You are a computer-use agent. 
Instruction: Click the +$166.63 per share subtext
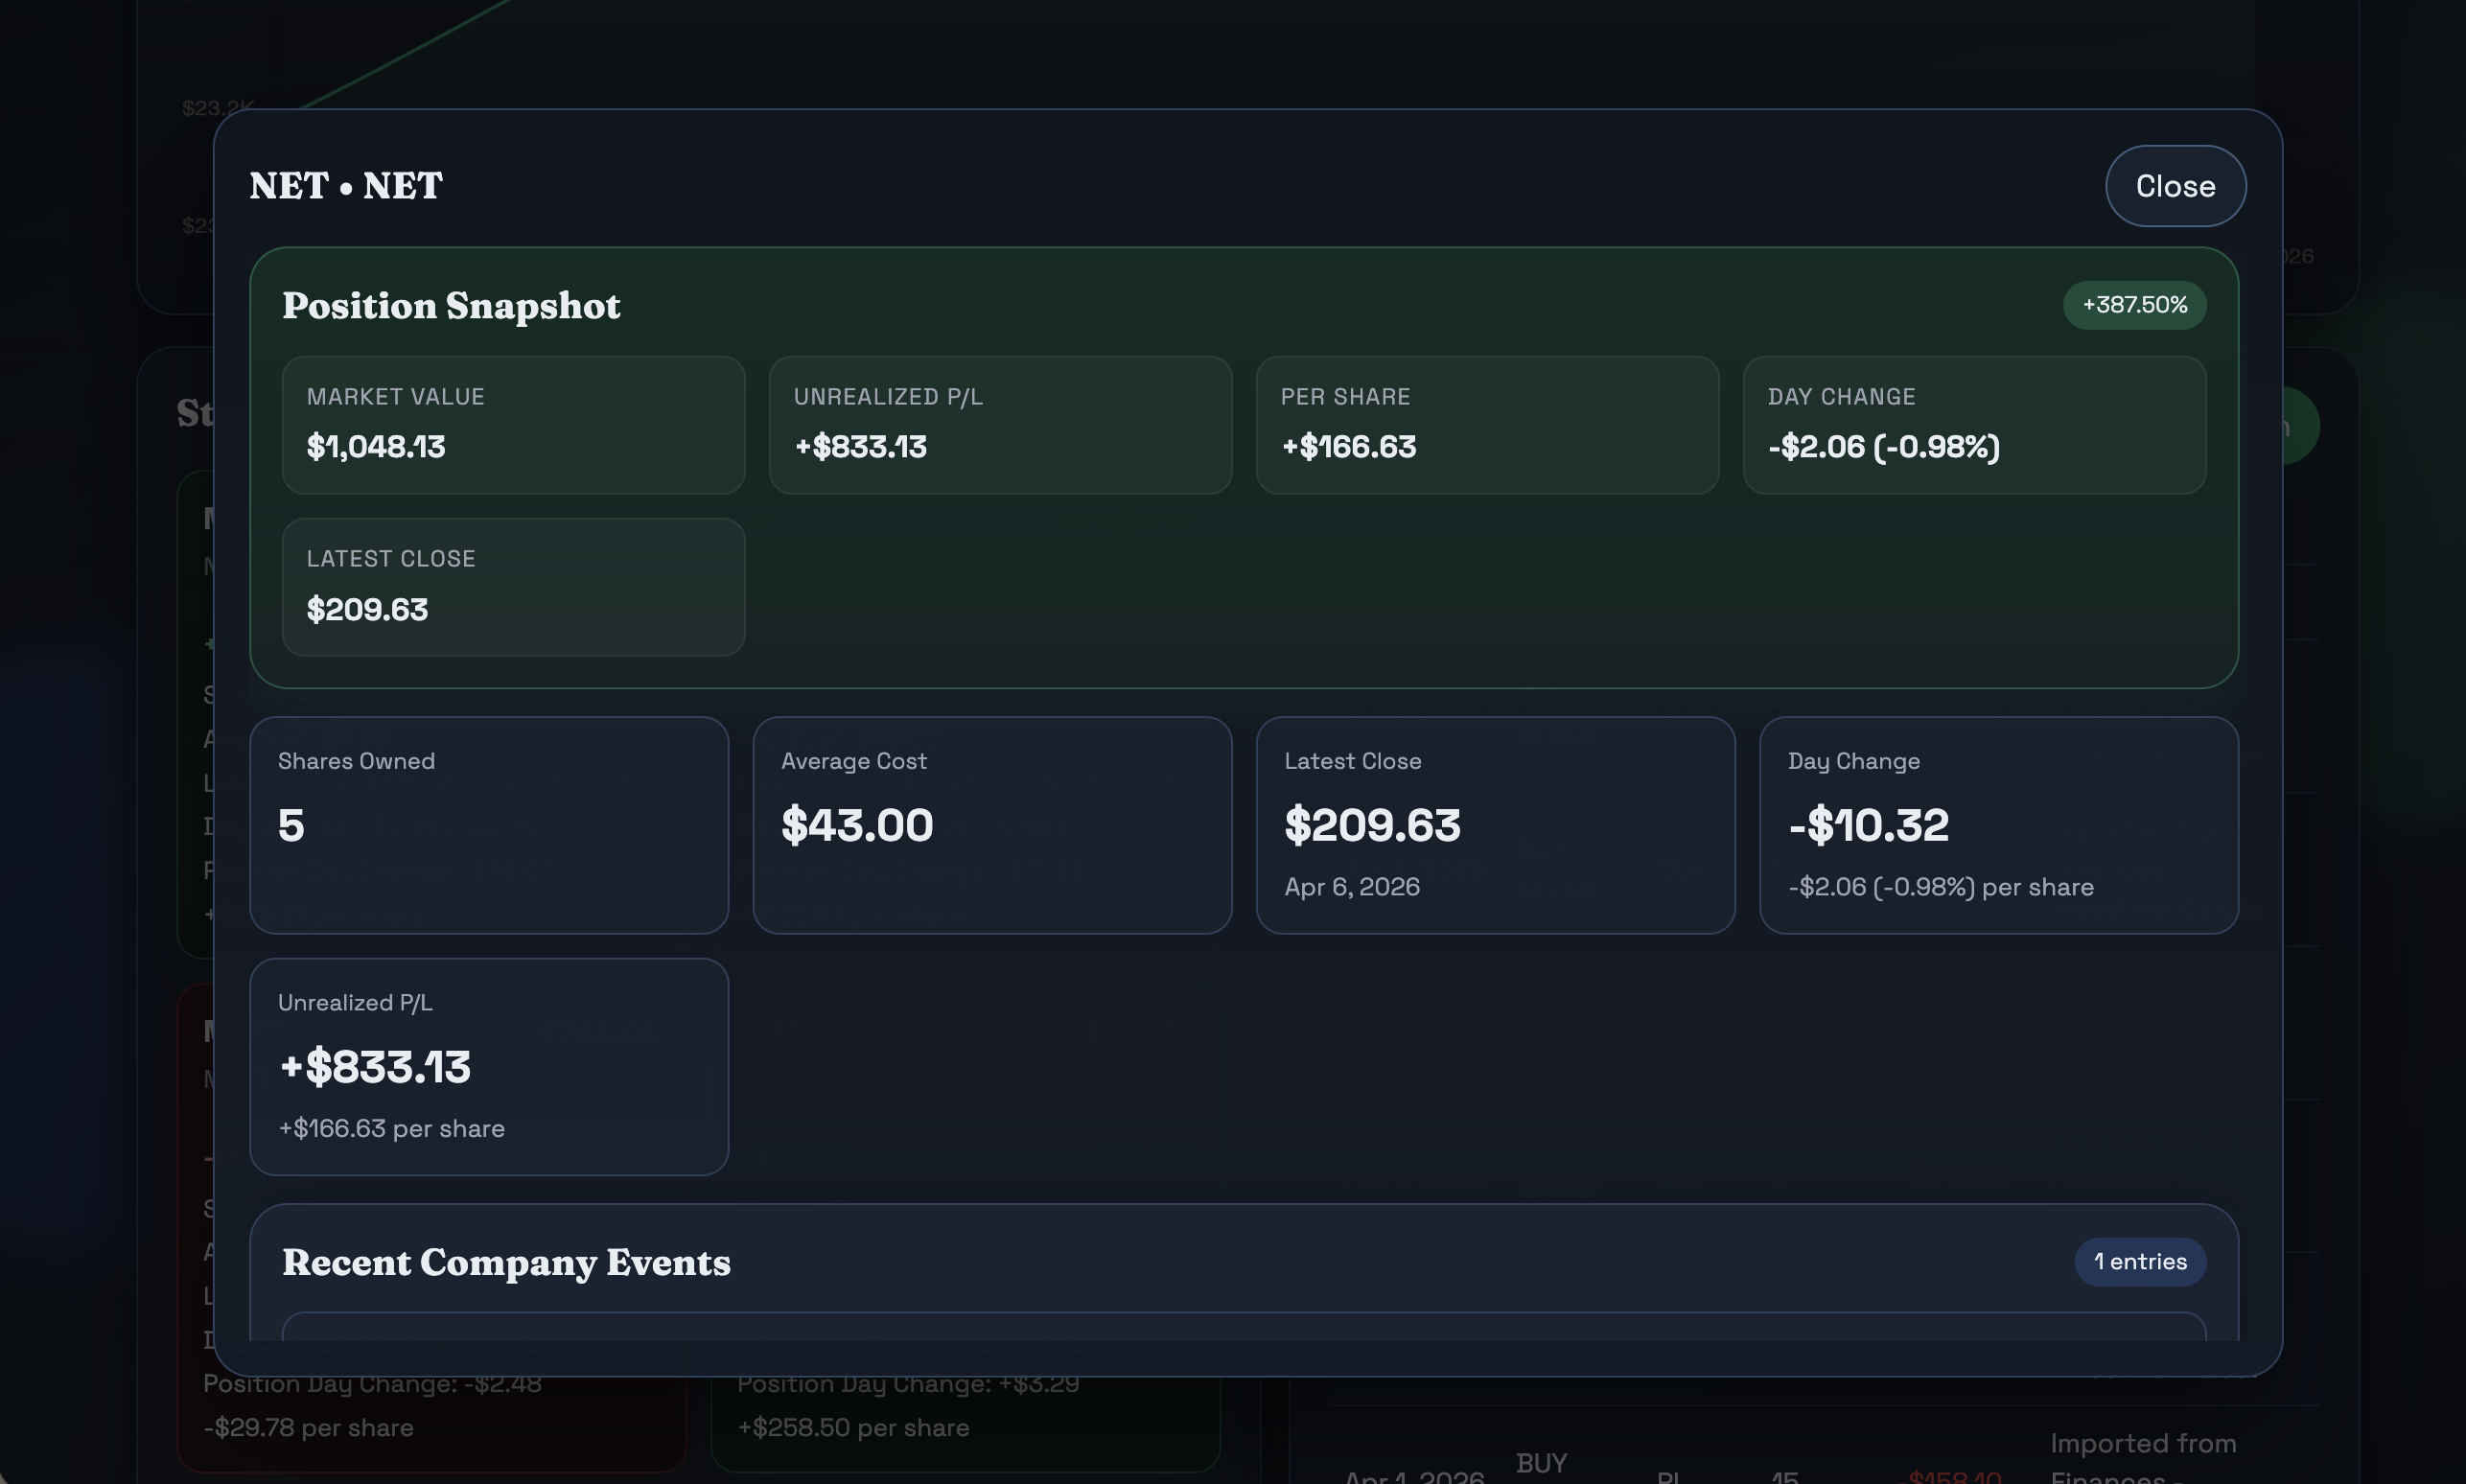pyautogui.click(x=390, y=1127)
